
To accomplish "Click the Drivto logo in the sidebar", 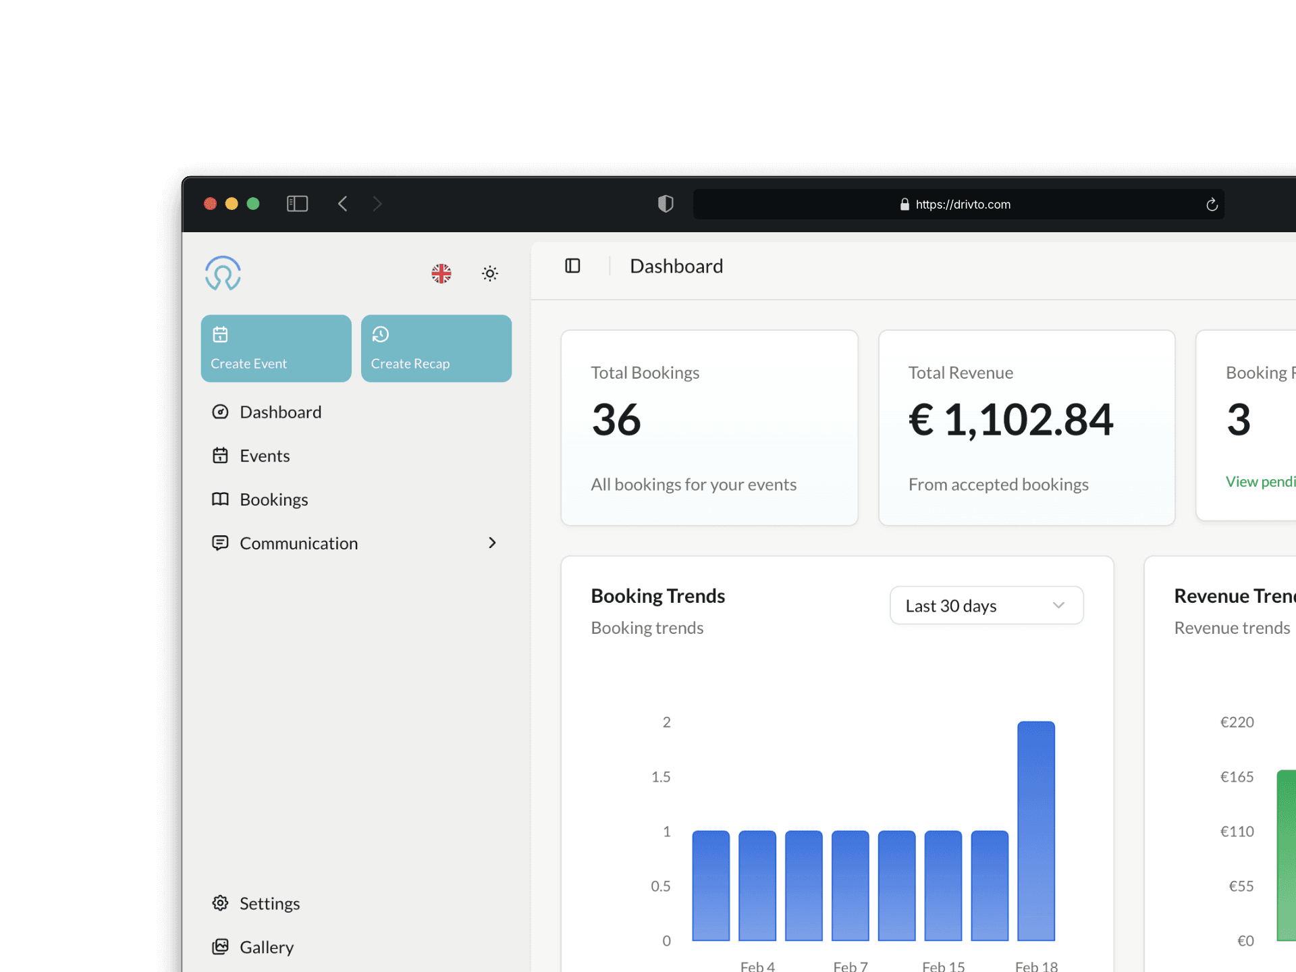I will pyautogui.click(x=223, y=273).
